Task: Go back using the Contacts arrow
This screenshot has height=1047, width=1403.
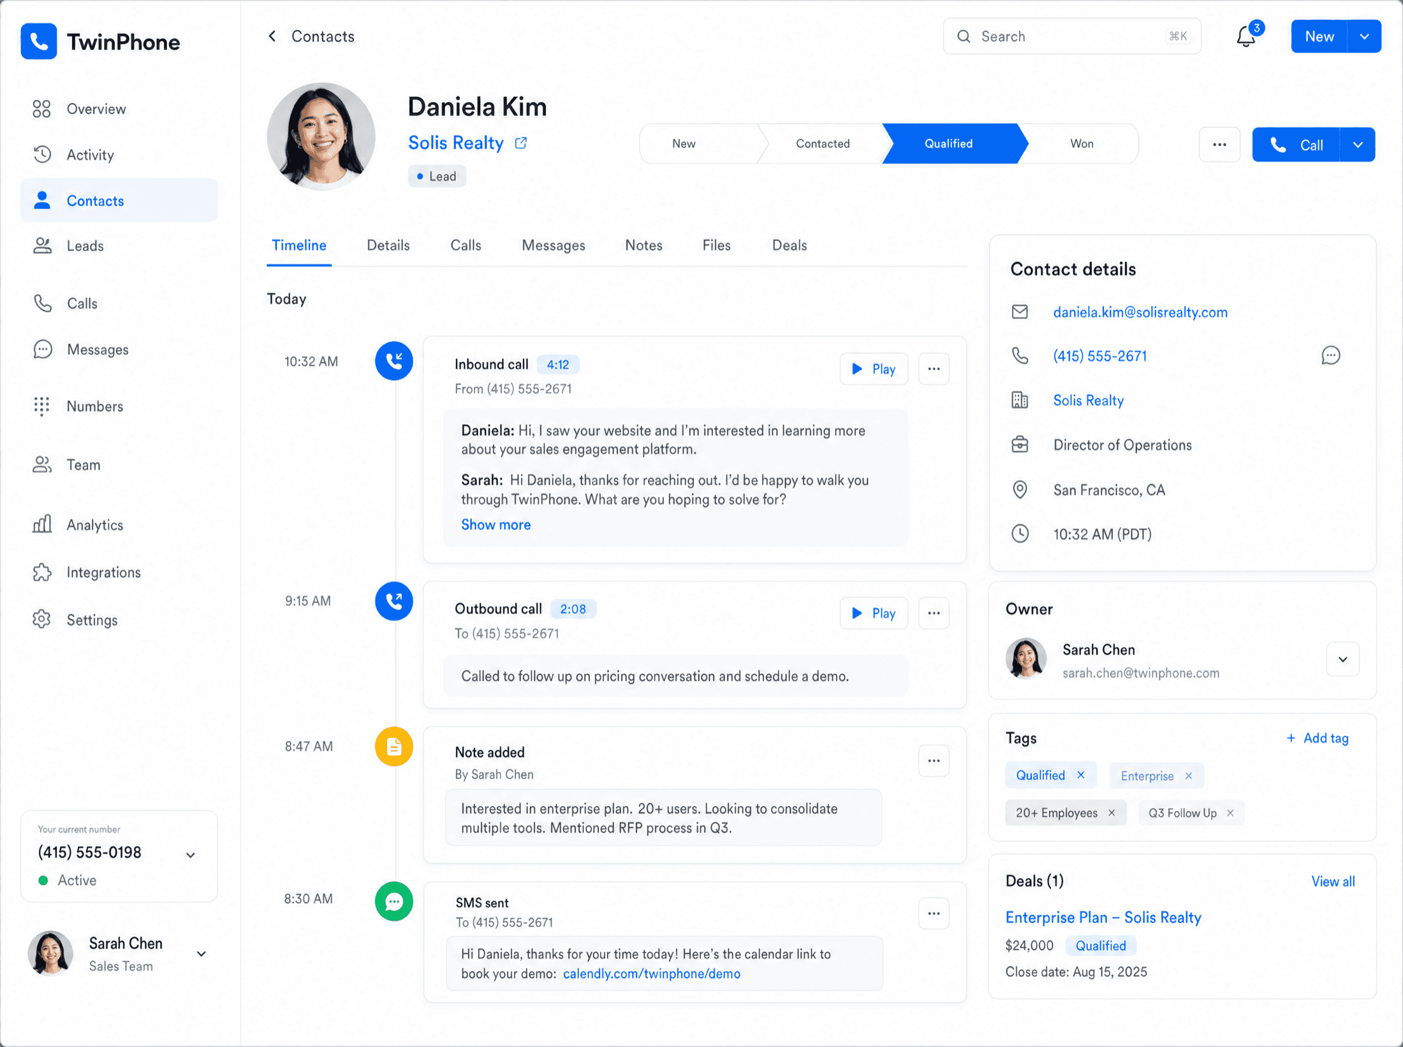Action: click(272, 36)
